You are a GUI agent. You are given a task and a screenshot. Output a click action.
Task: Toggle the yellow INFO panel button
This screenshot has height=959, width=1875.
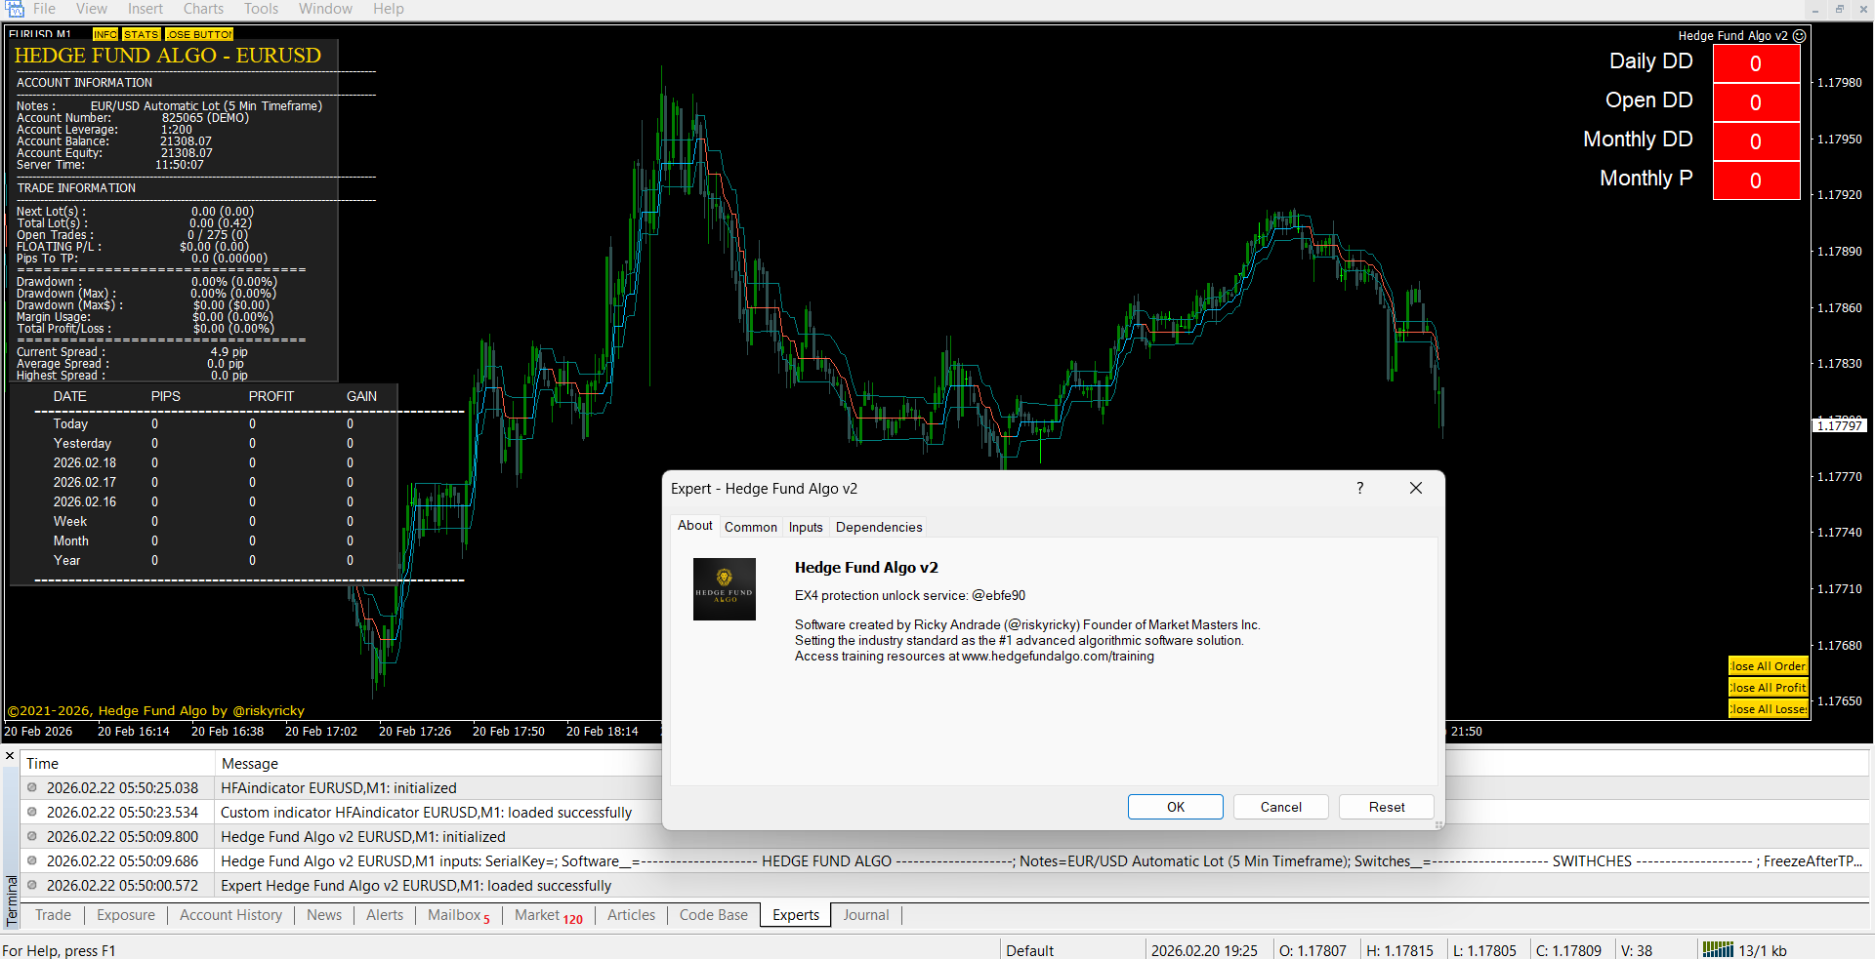click(x=105, y=34)
